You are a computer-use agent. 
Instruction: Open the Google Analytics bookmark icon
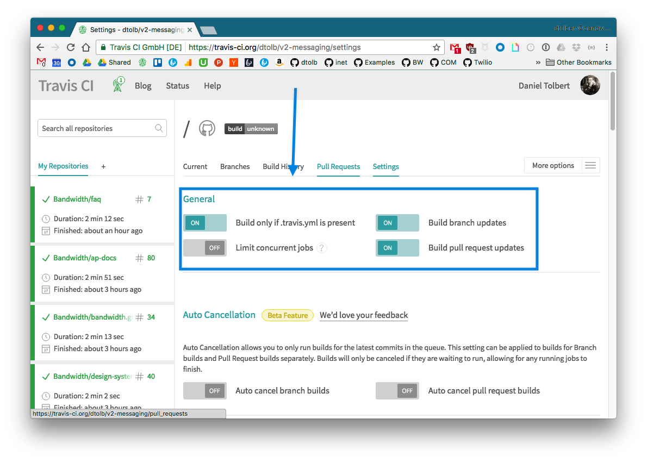(x=188, y=63)
